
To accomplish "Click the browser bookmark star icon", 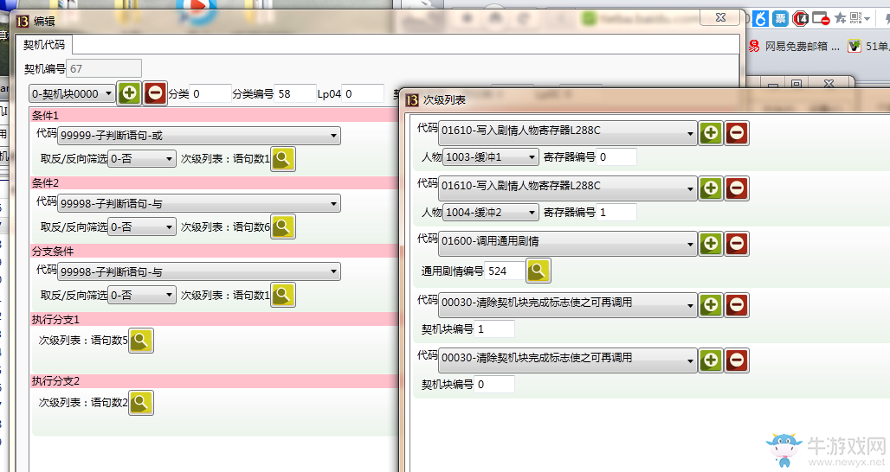I will point(841,19).
